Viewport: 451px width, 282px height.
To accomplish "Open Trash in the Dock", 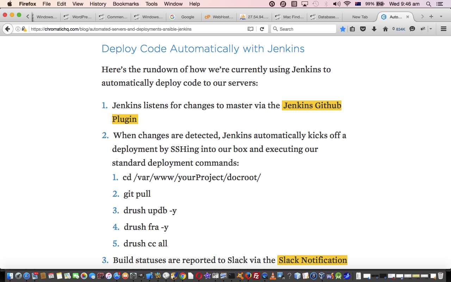I will pos(440,276).
